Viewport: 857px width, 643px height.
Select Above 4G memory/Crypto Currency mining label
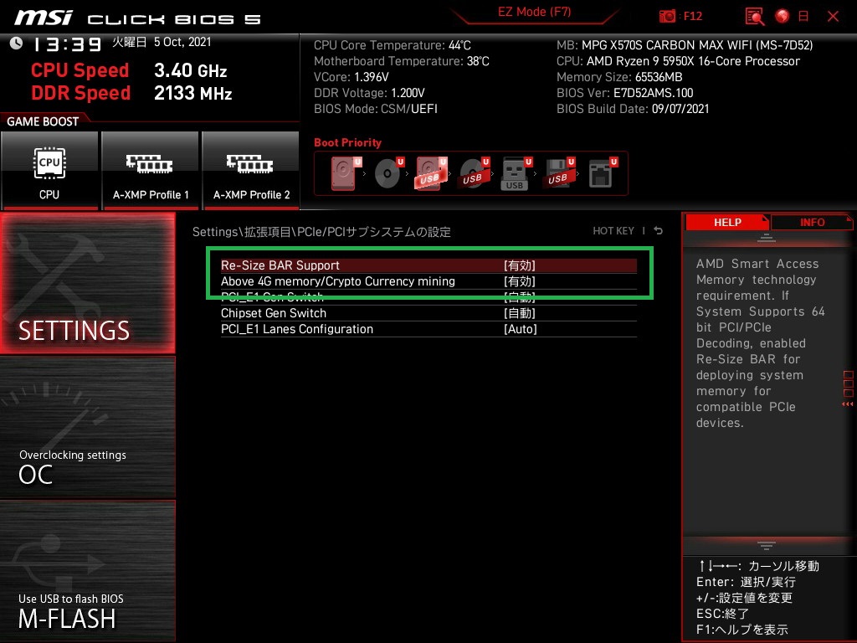point(338,281)
